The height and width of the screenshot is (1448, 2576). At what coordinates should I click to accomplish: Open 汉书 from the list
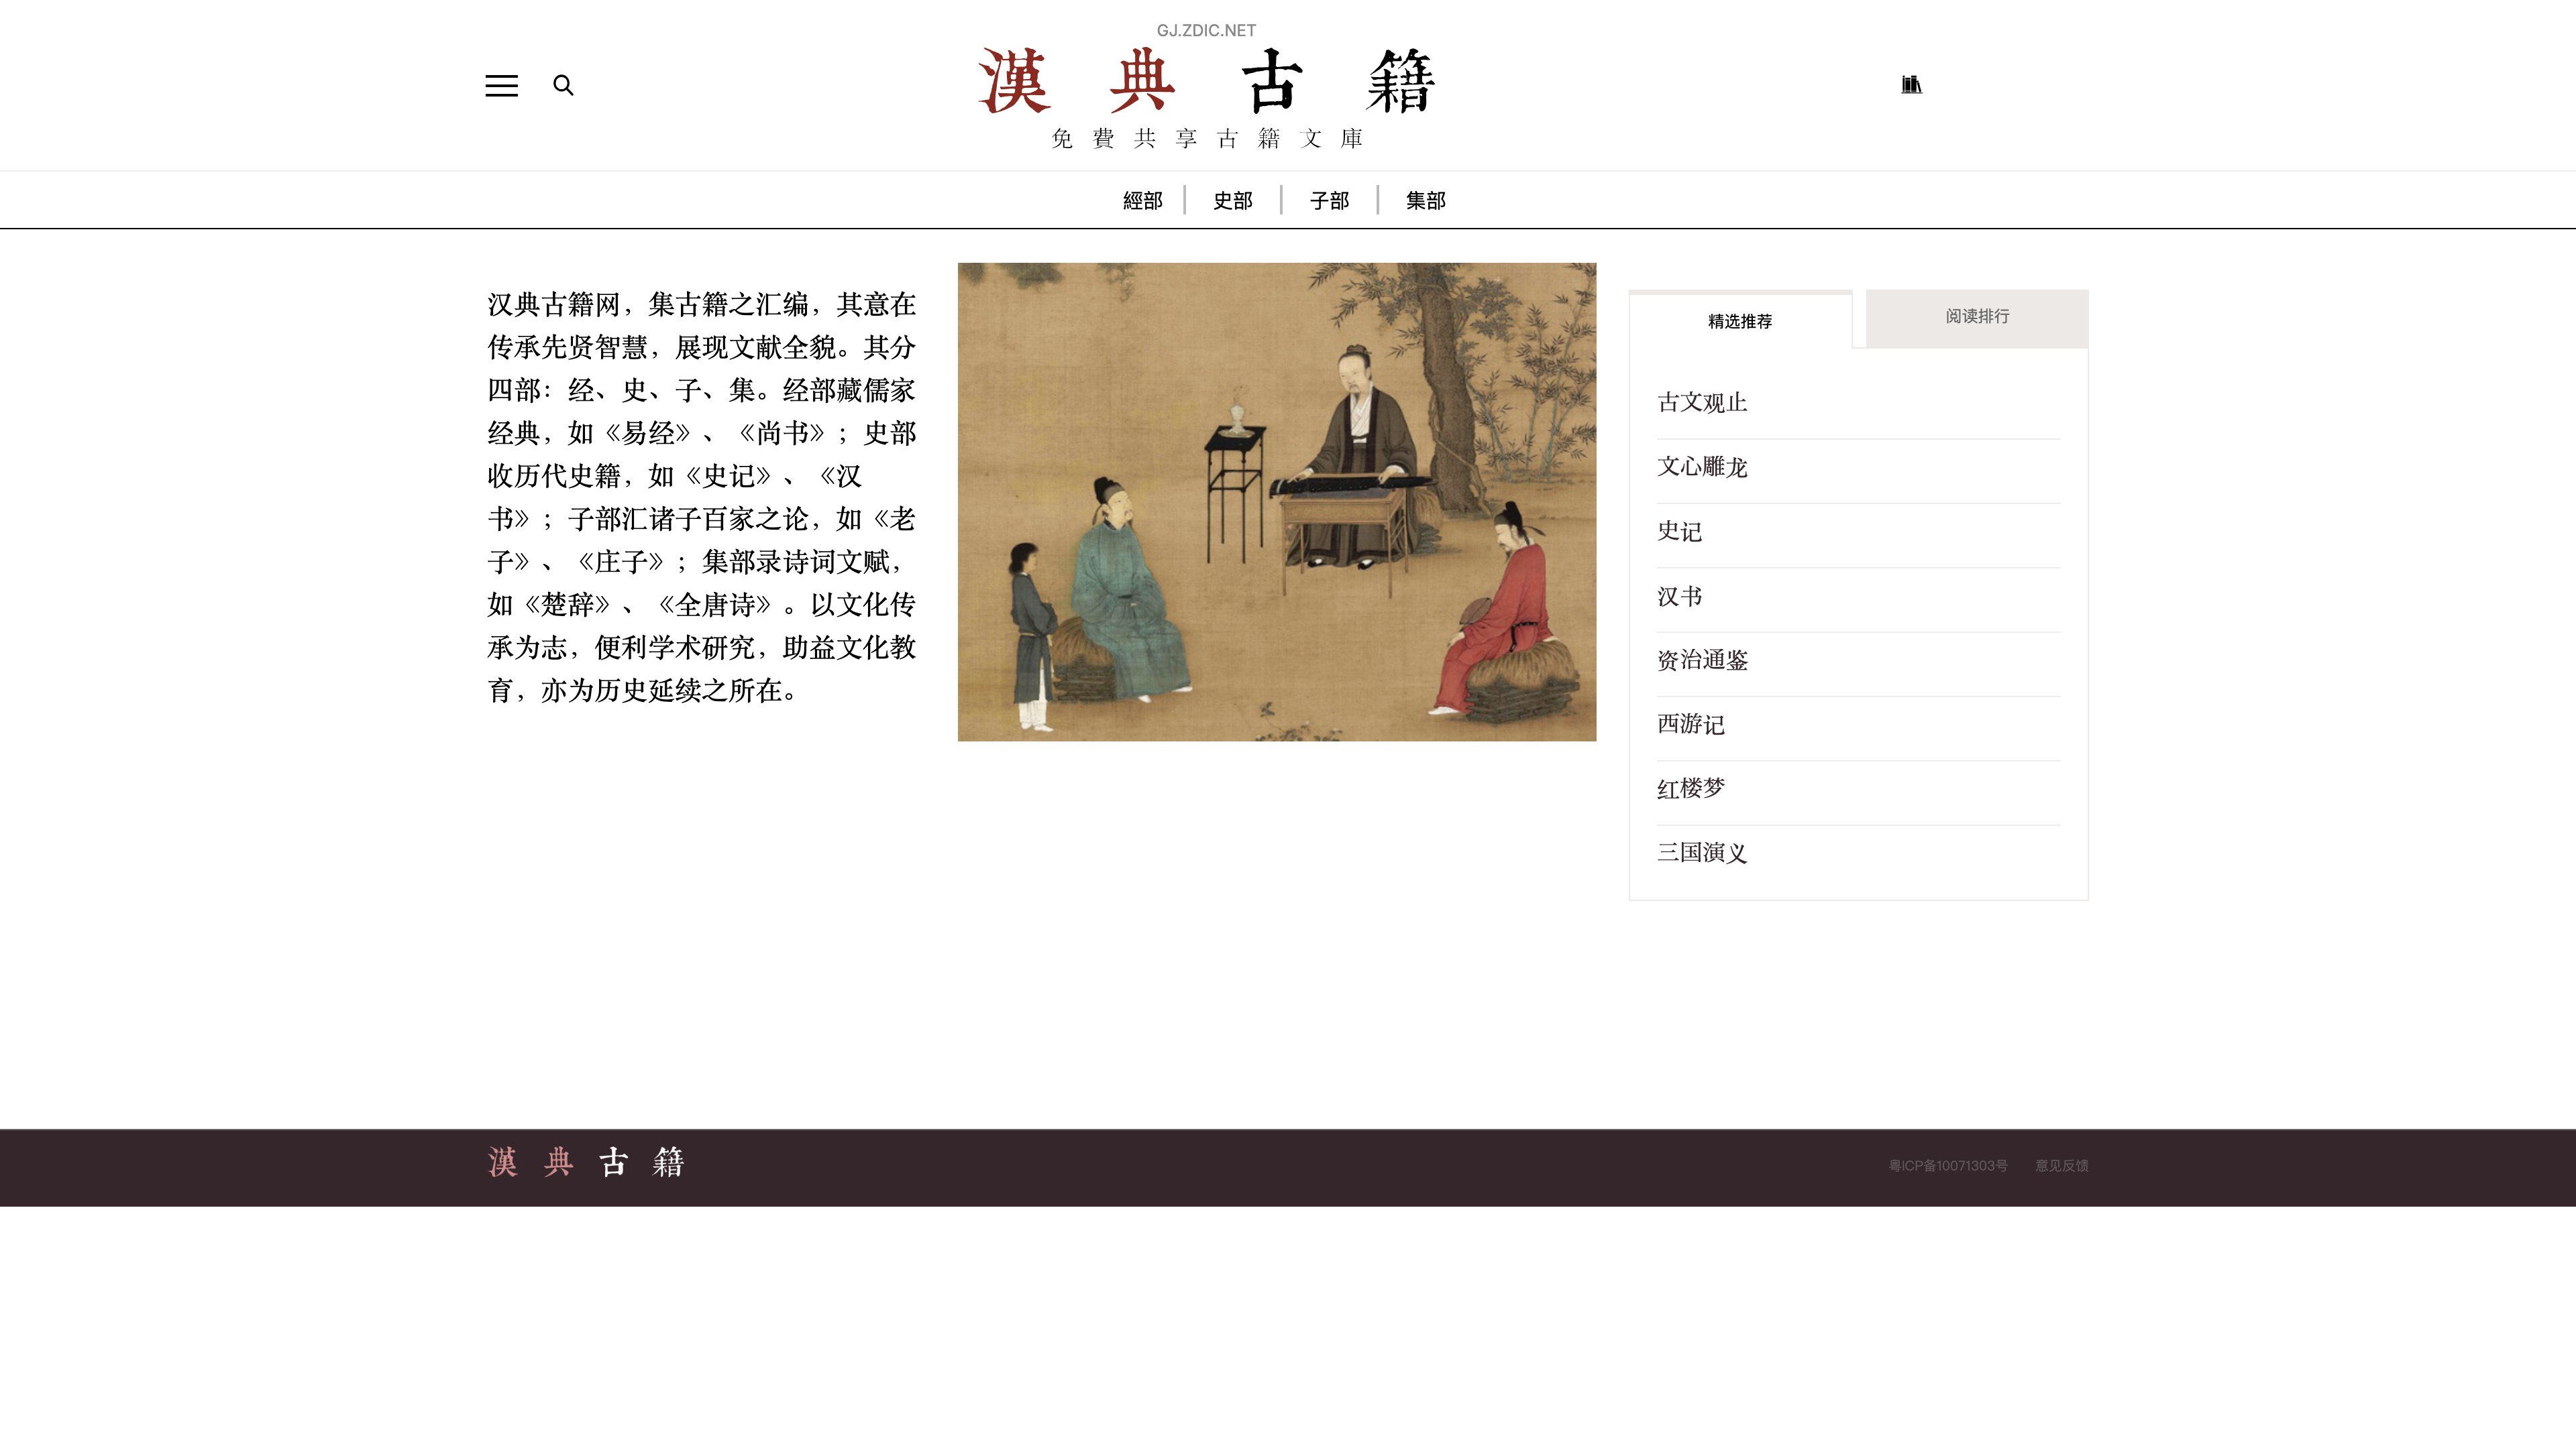click(1679, 597)
